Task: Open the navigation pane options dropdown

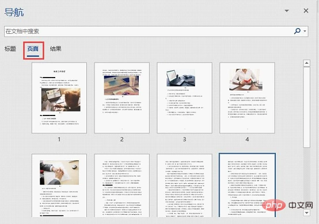Action: (287, 10)
